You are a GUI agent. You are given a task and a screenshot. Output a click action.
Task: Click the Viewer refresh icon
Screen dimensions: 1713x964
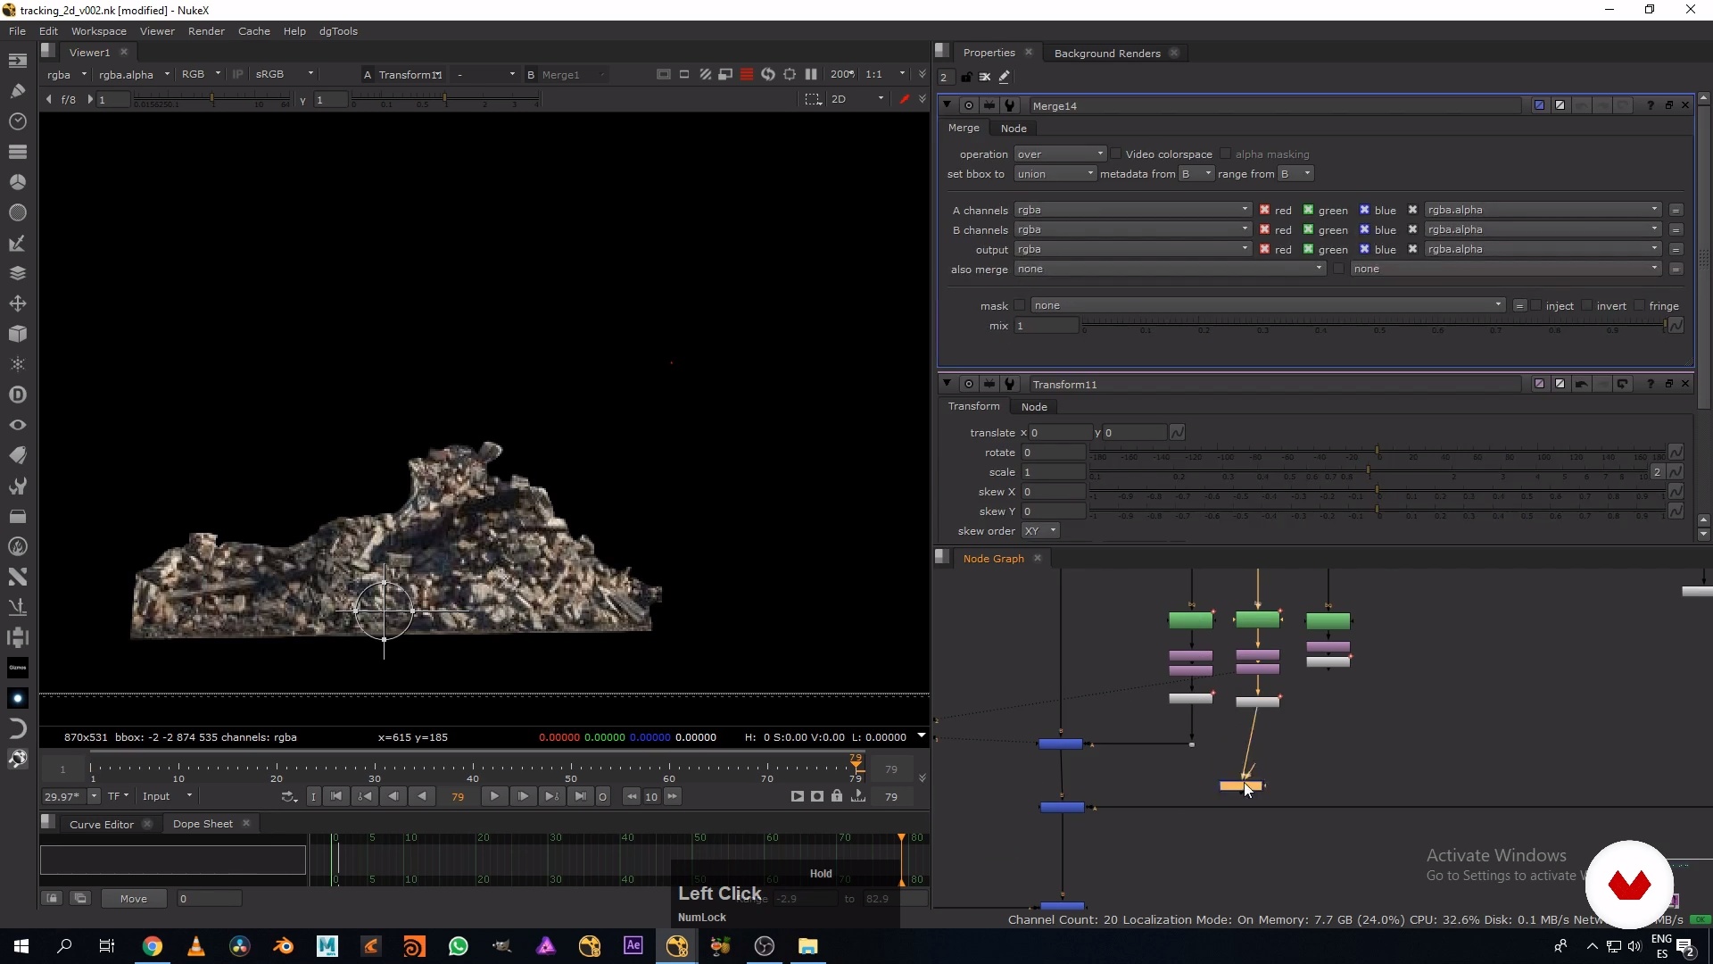pyautogui.click(x=767, y=74)
